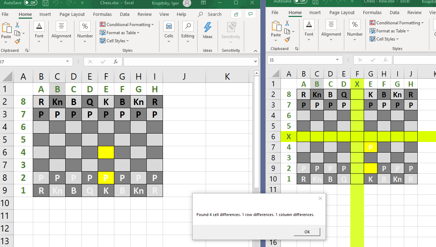Click Insert Function fx in Chess - Row.xlsx
The width and height of the screenshot is (436, 247).
[x=385, y=60]
